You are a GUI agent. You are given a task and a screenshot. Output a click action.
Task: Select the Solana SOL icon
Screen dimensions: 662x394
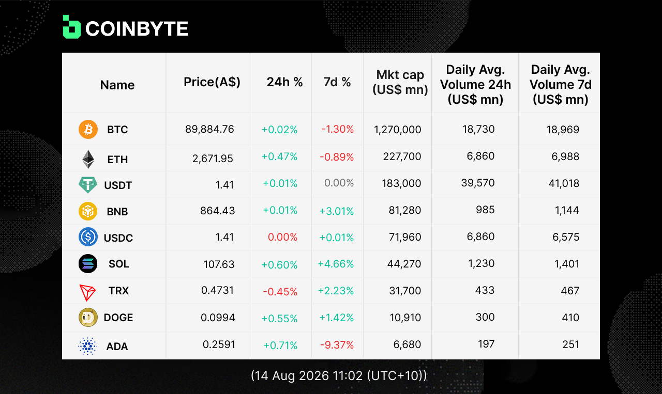coord(88,264)
